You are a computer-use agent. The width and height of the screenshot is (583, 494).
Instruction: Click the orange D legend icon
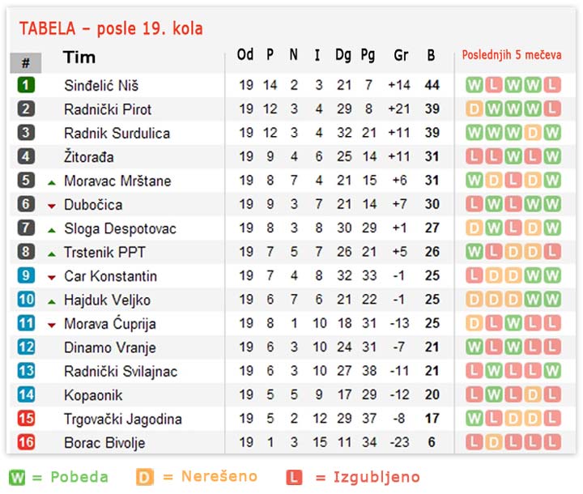pos(145,477)
